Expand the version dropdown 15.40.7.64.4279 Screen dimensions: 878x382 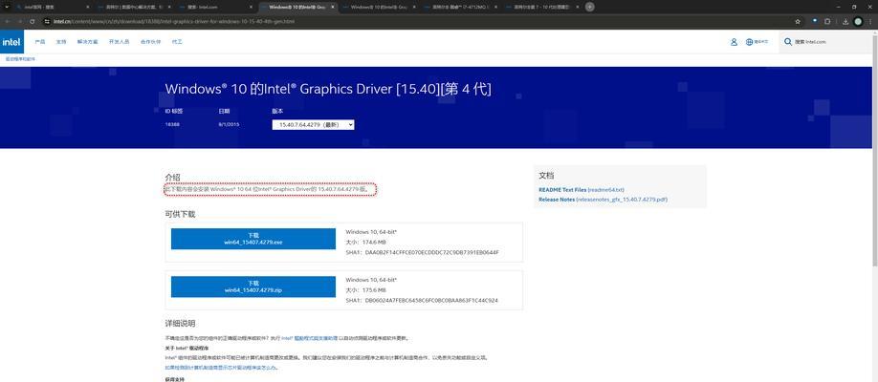point(313,125)
